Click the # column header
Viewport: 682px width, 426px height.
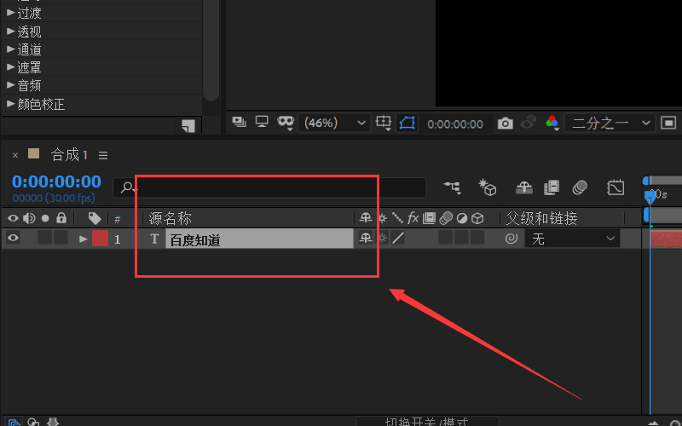[x=117, y=219]
